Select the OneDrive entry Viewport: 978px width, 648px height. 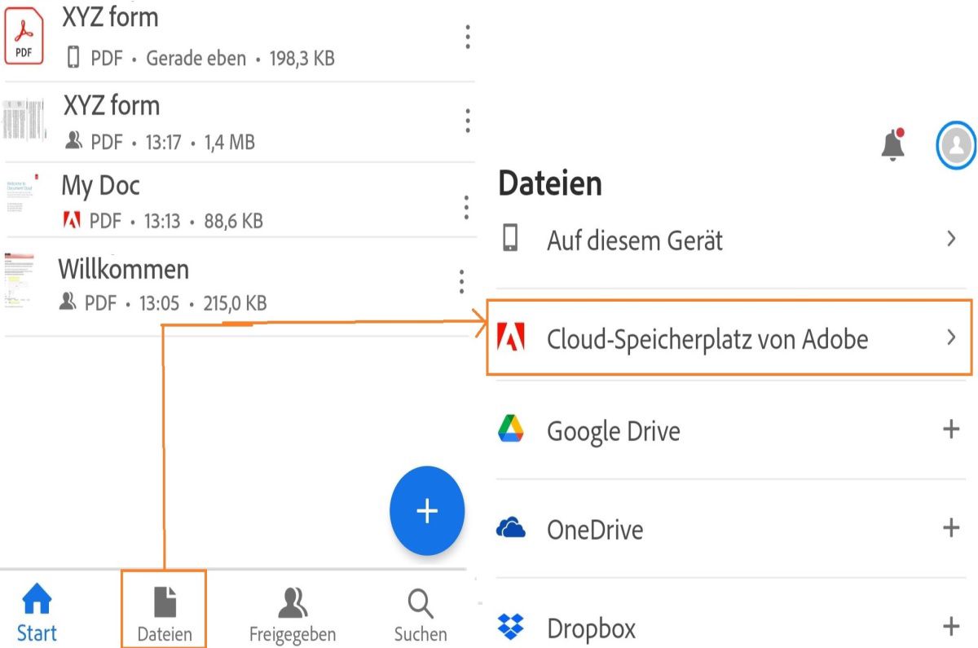730,529
